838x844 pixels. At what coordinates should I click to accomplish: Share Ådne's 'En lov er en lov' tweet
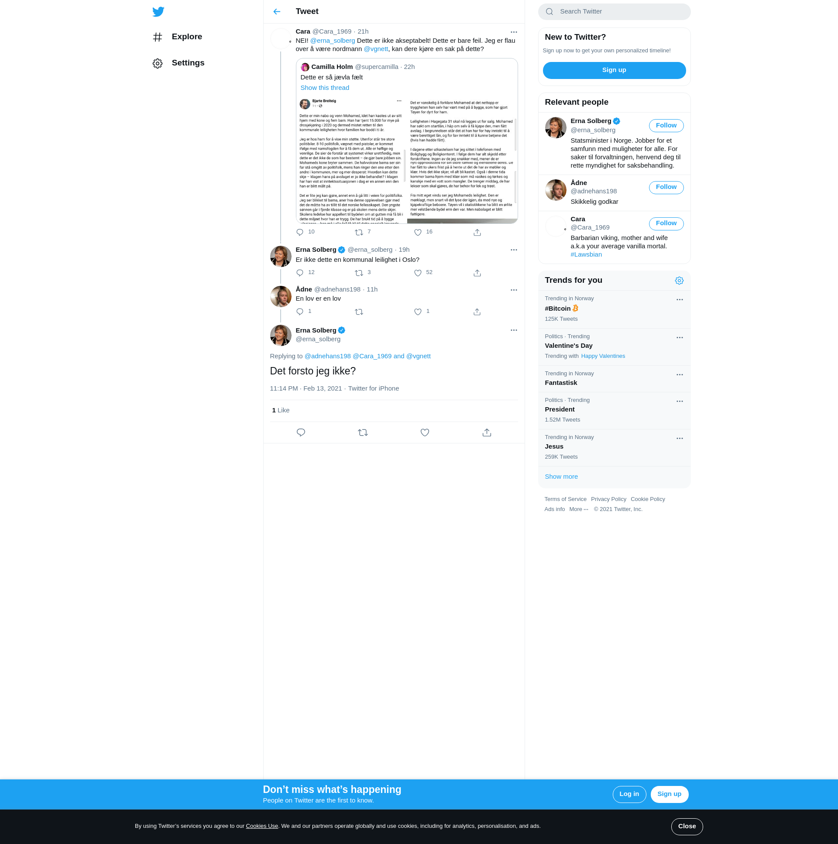(477, 312)
